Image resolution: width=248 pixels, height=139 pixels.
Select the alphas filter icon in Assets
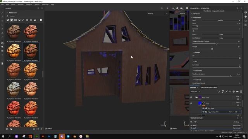[27, 20]
